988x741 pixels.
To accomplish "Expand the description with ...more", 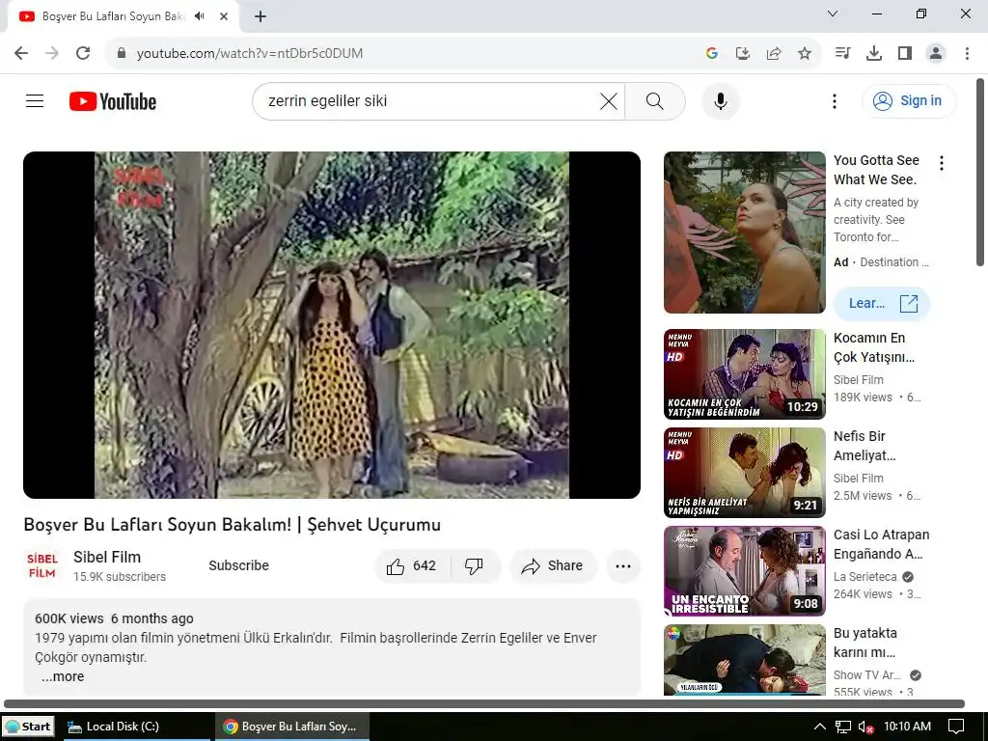I will (63, 676).
